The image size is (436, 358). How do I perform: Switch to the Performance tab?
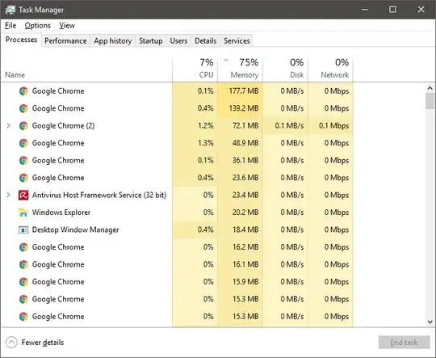point(65,41)
